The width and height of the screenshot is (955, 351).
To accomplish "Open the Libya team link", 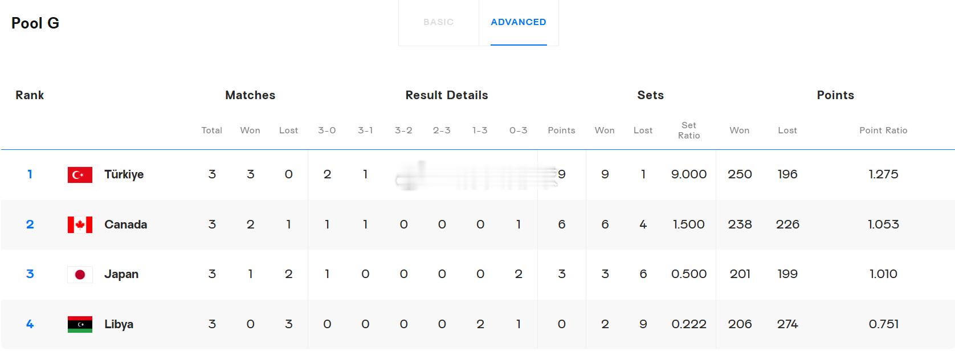I will pos(119,324).
